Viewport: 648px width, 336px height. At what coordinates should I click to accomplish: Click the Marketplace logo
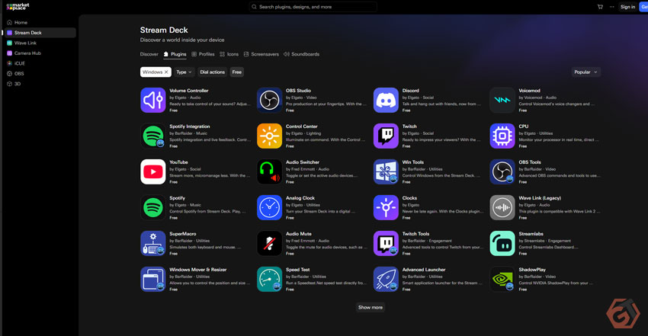(x=18, y=7)
